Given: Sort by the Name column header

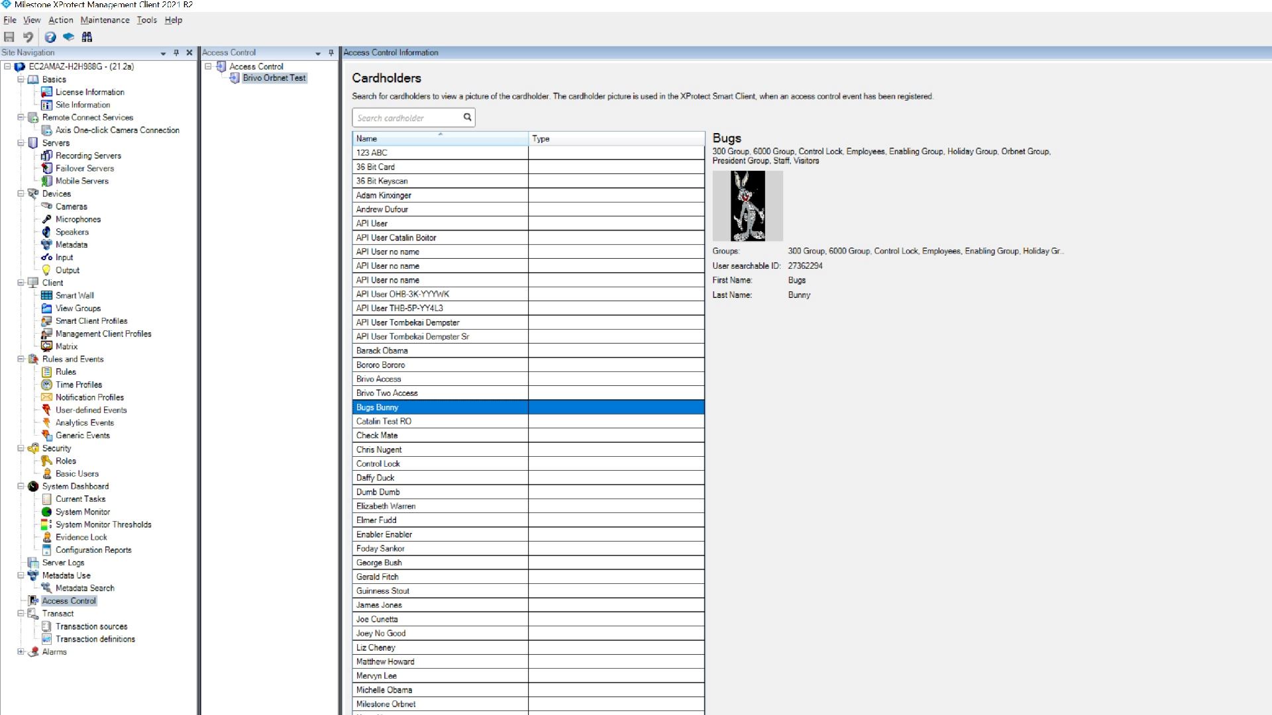Looking at the screenshot, I should [440, 138].
